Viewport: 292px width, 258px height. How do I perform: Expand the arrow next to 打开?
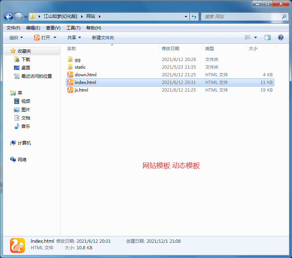(x=55, y=38)
